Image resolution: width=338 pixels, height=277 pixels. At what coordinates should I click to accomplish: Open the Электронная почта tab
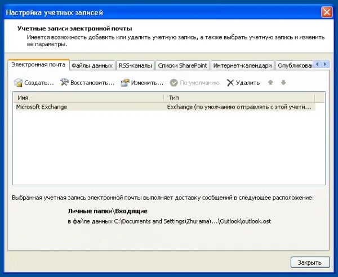pos(38,65)
